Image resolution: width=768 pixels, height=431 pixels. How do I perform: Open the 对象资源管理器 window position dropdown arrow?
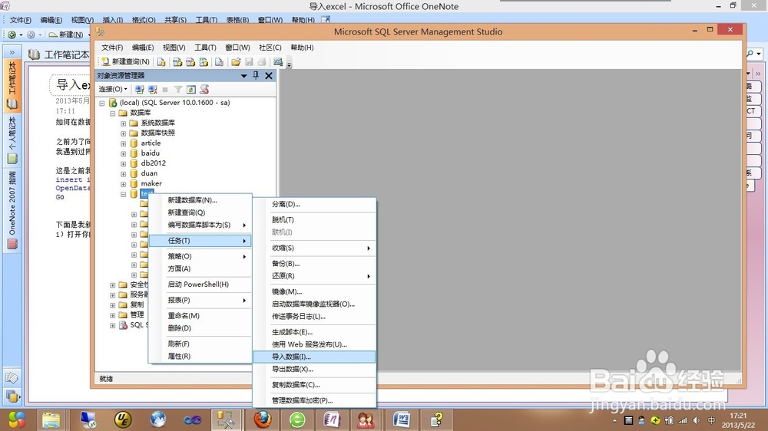coord(243,76)
